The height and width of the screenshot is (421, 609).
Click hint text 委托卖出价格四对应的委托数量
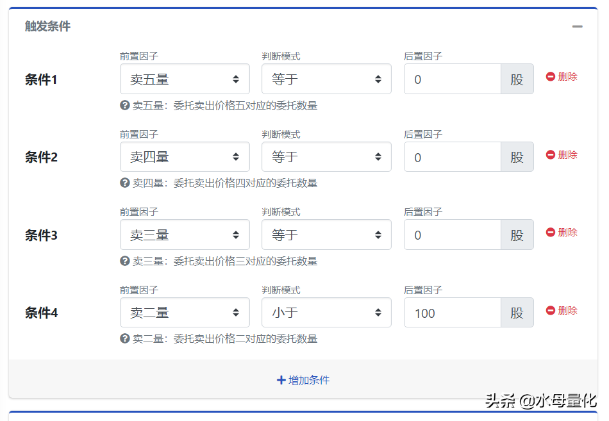pos(246,183)
